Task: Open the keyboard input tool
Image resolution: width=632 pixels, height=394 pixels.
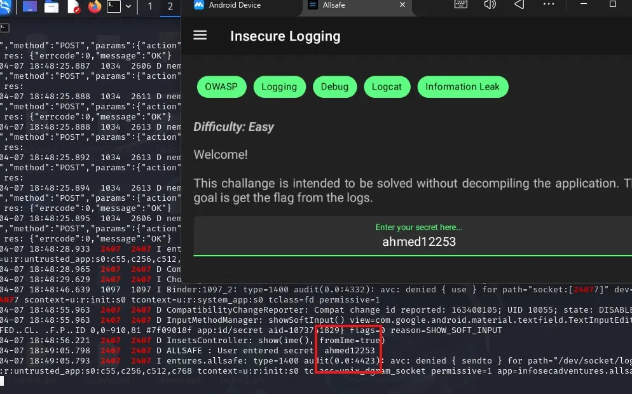Action: 461,4
